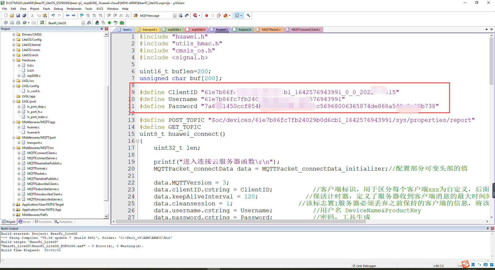This screenshot has height=270, width=495.
Task: Collapse code fold at line 16
Action: pos(137,141)
